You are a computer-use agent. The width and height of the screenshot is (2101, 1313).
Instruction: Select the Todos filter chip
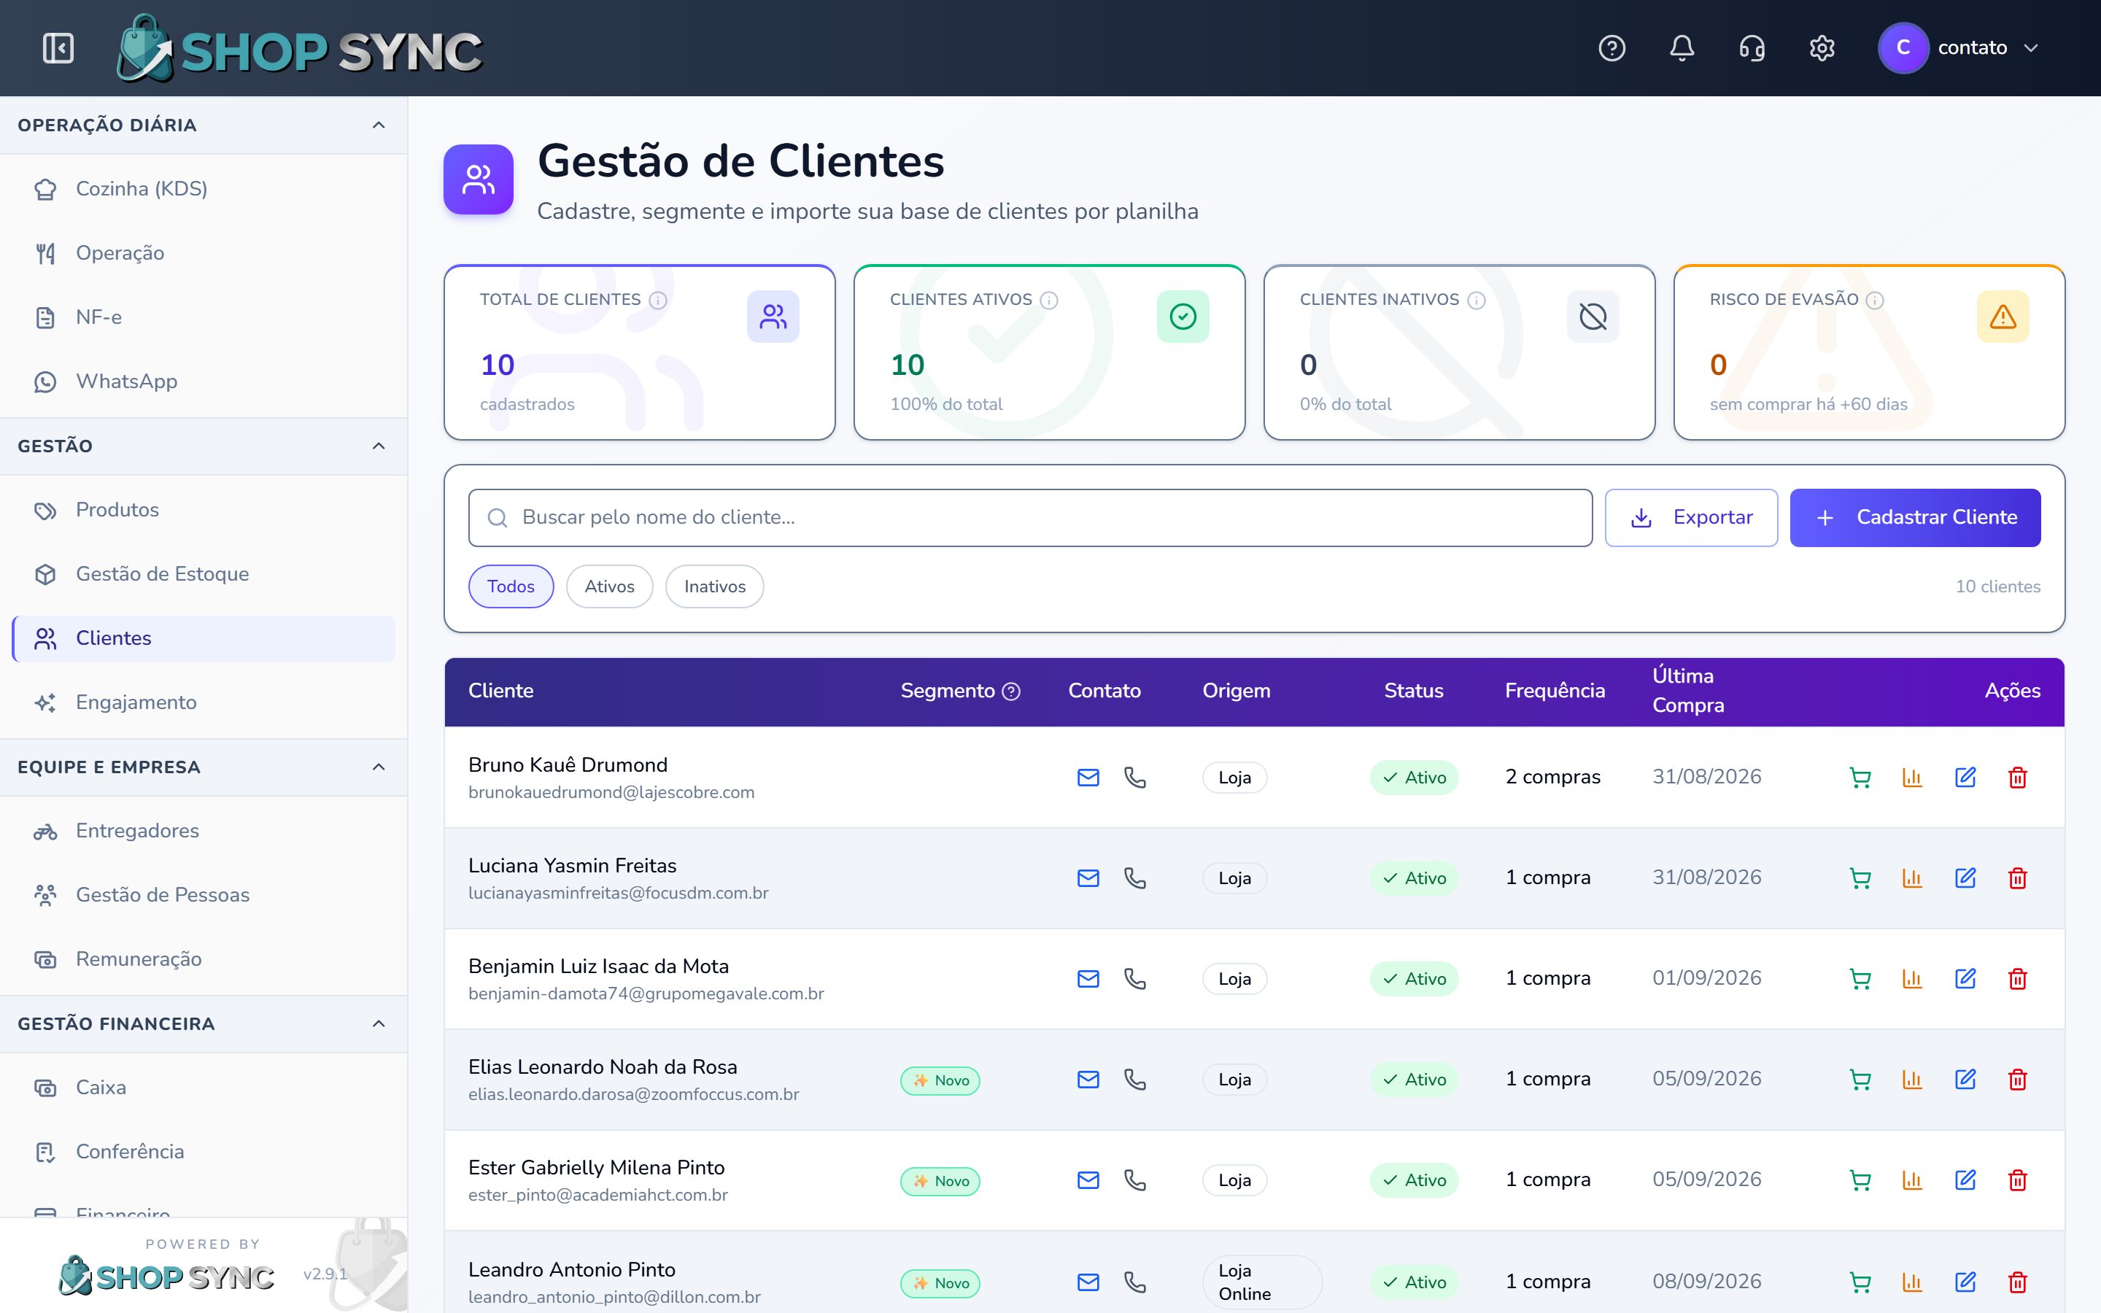511,586
